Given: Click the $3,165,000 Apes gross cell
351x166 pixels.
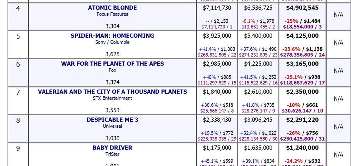Looking at the screenshot, I should [302, 64].
